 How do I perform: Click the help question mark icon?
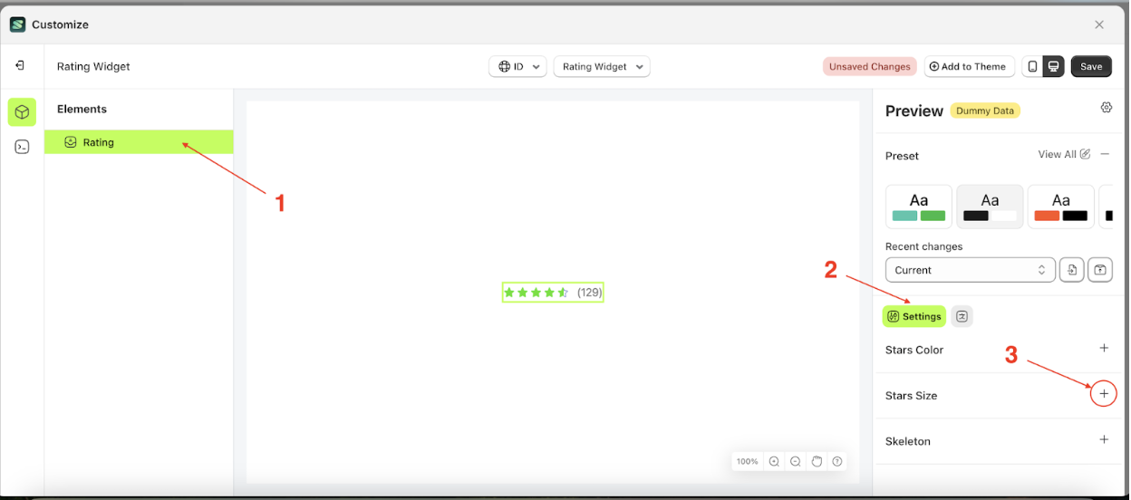[837, 461]
